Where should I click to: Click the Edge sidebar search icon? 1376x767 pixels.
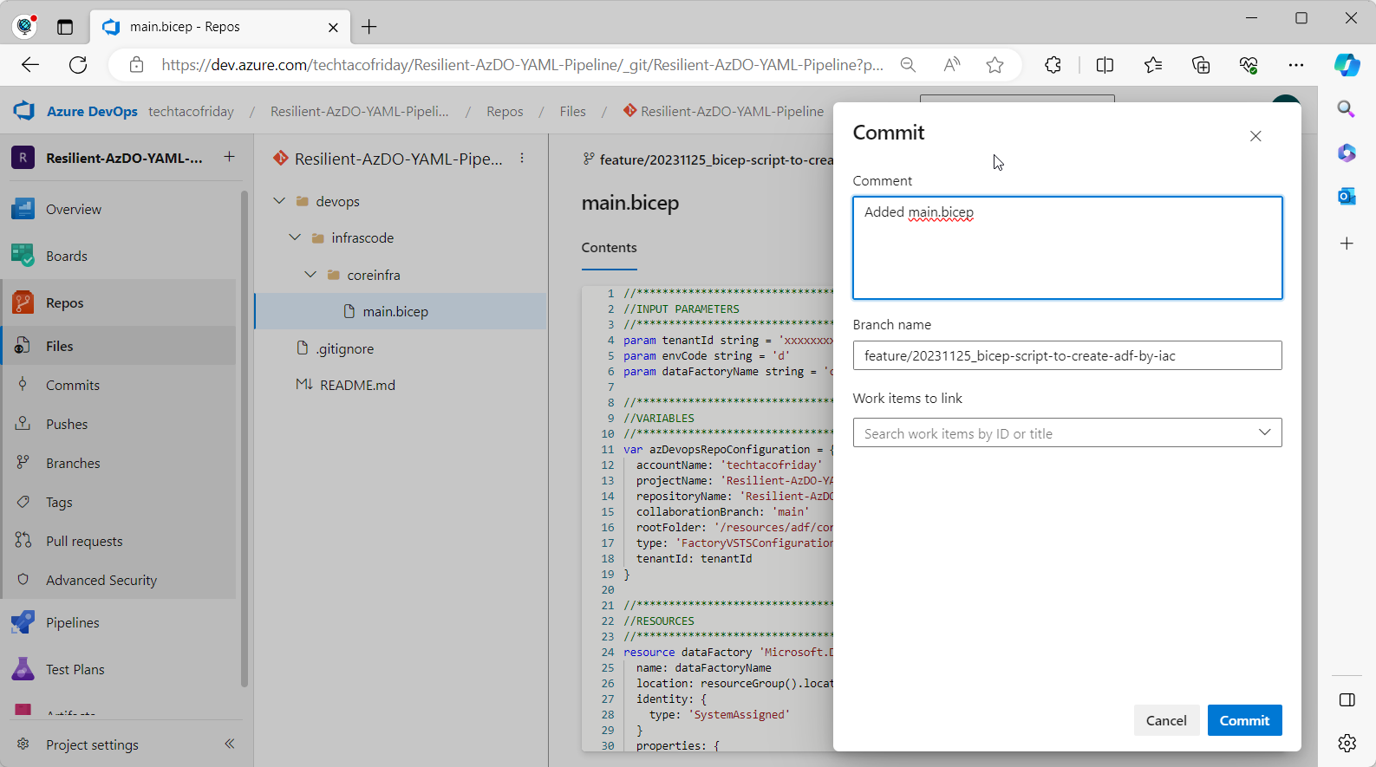click(1347, 108)
